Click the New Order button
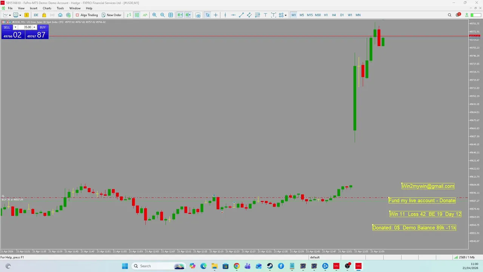 (111, 15)
